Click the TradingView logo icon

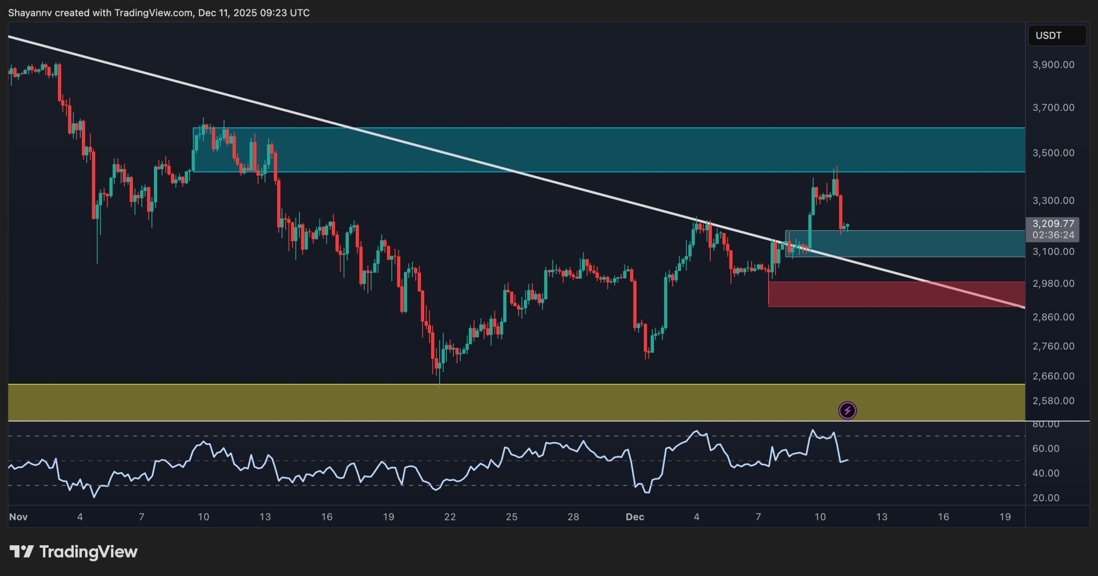(x=21, y=552)
